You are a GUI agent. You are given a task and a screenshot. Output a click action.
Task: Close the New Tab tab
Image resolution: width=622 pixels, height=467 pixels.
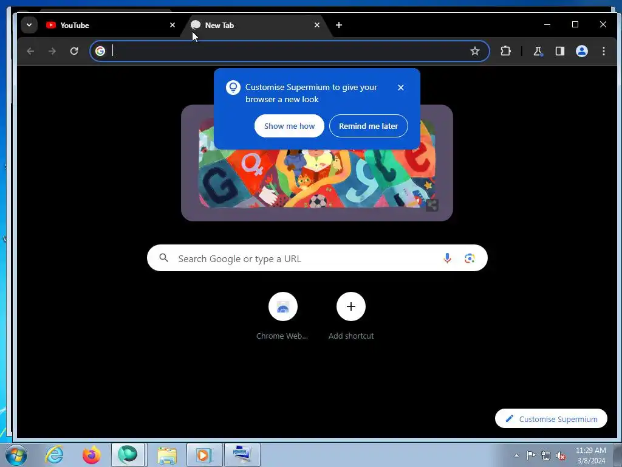[x=316, y=25]
